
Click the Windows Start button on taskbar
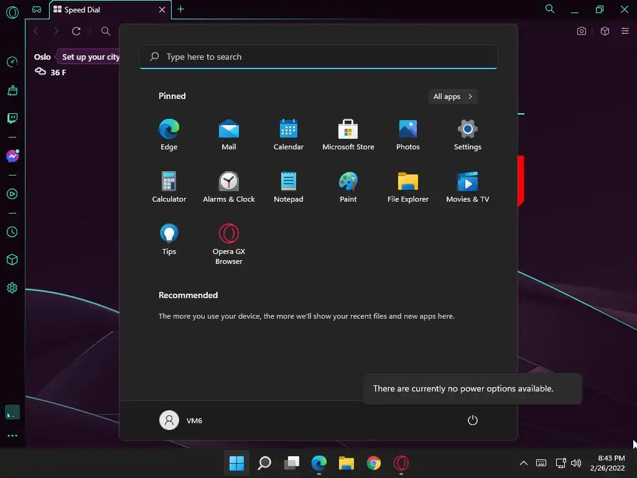pyautogui.click(x=236, y=463)
